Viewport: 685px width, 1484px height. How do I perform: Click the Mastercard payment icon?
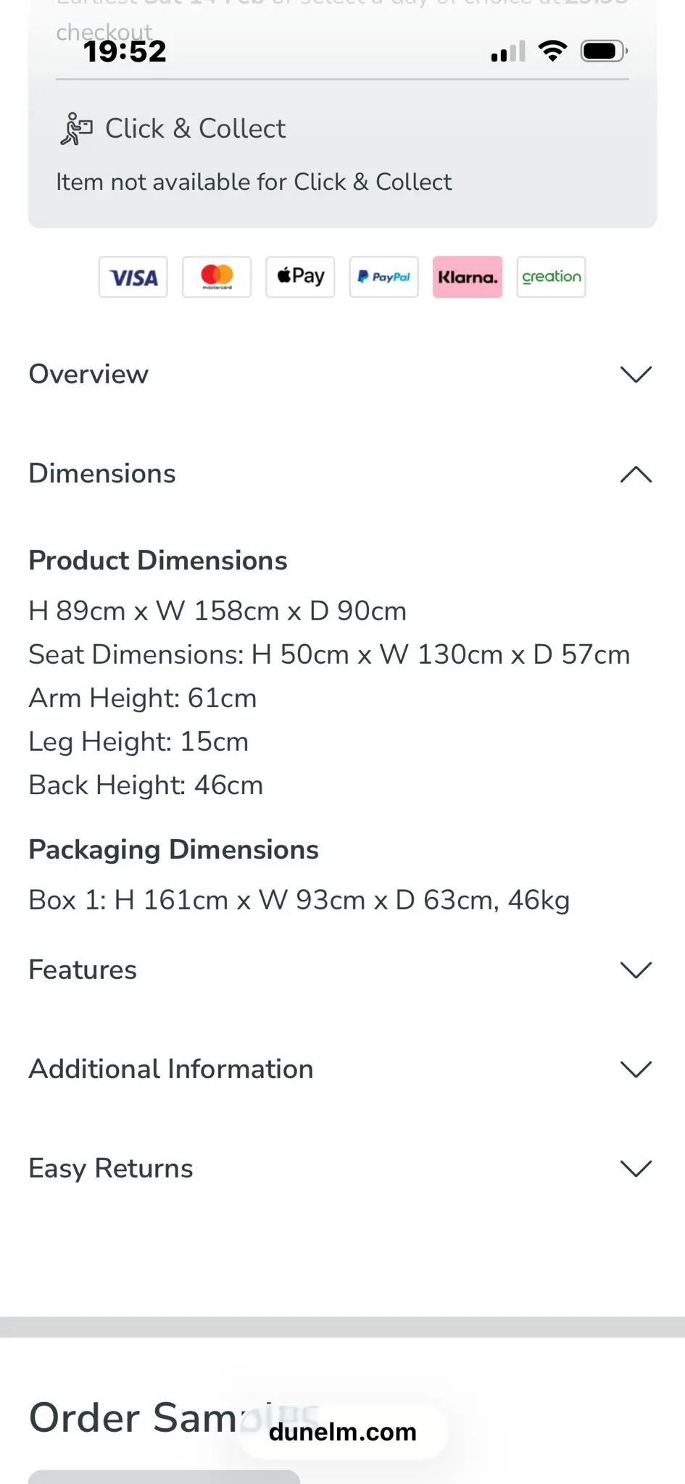217,277
